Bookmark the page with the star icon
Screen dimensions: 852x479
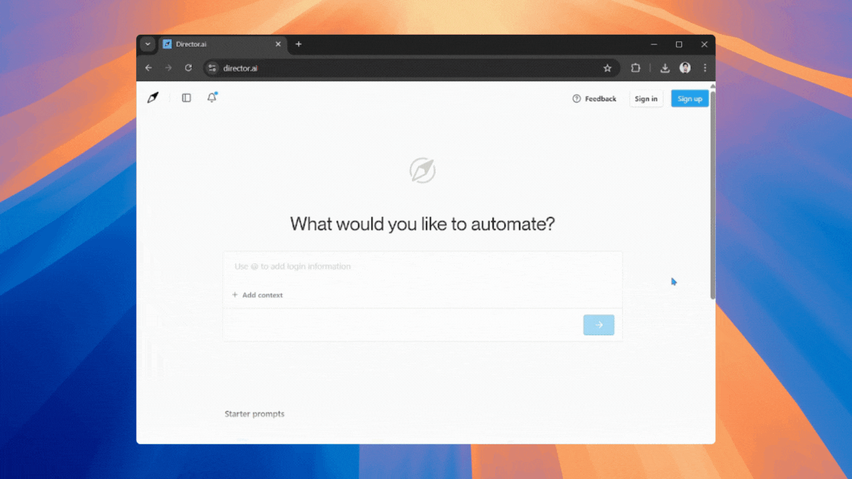point(607,67)
